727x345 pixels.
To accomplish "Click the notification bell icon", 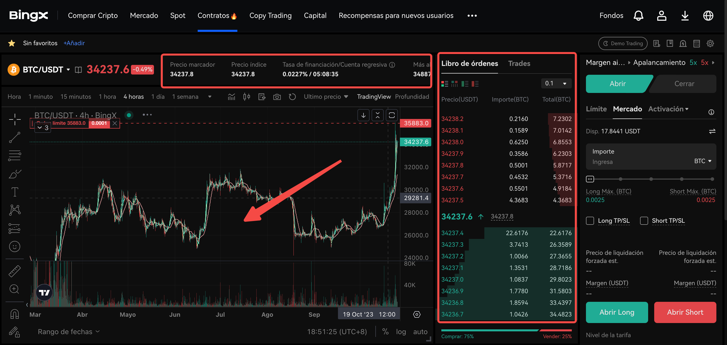I will [x=638, y=15].
